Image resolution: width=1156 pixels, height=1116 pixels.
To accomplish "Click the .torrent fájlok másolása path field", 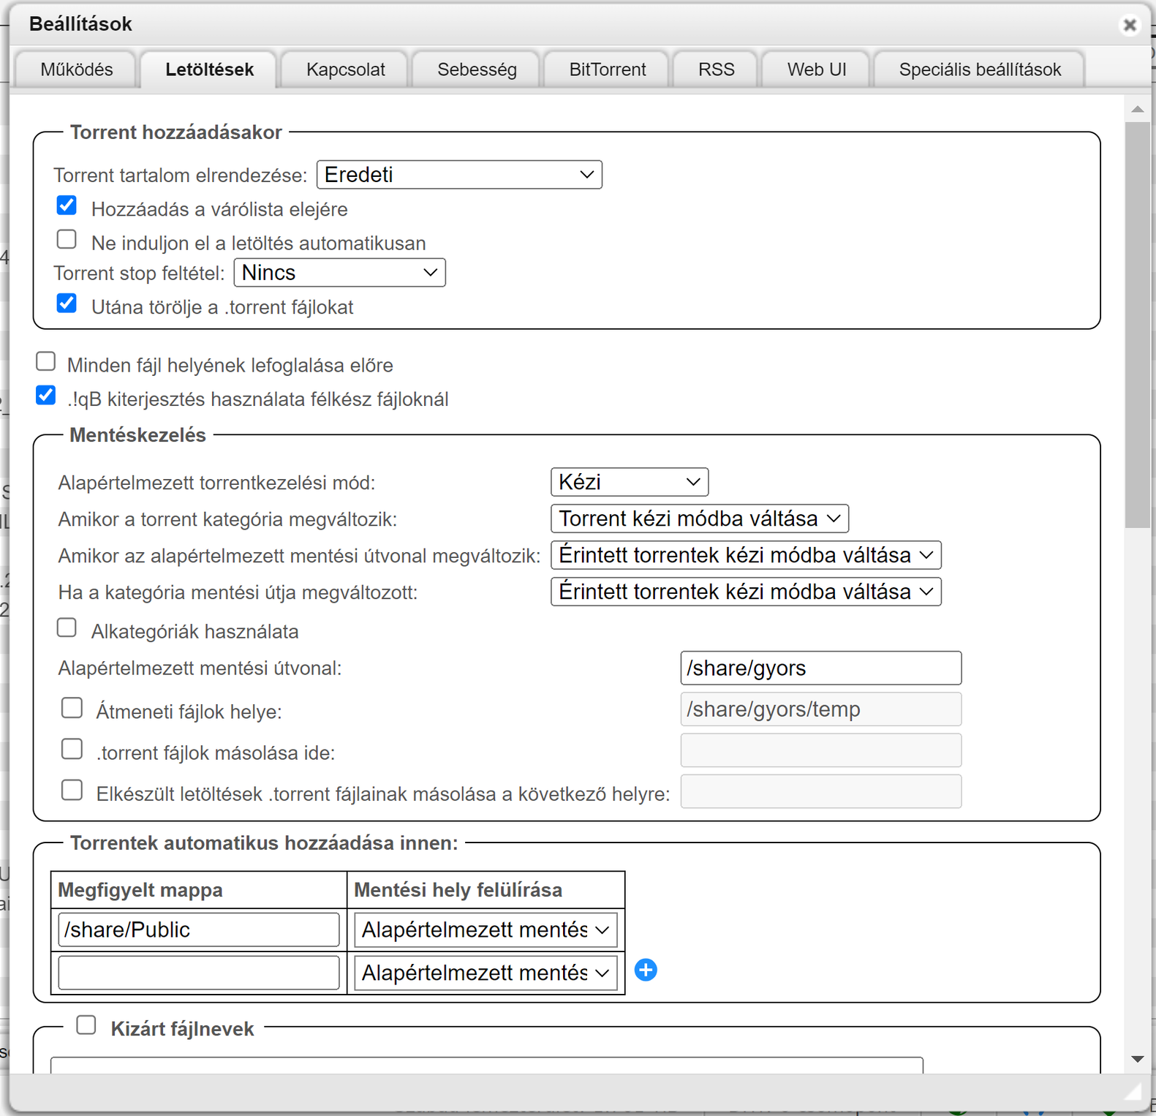I will point(820,750).
